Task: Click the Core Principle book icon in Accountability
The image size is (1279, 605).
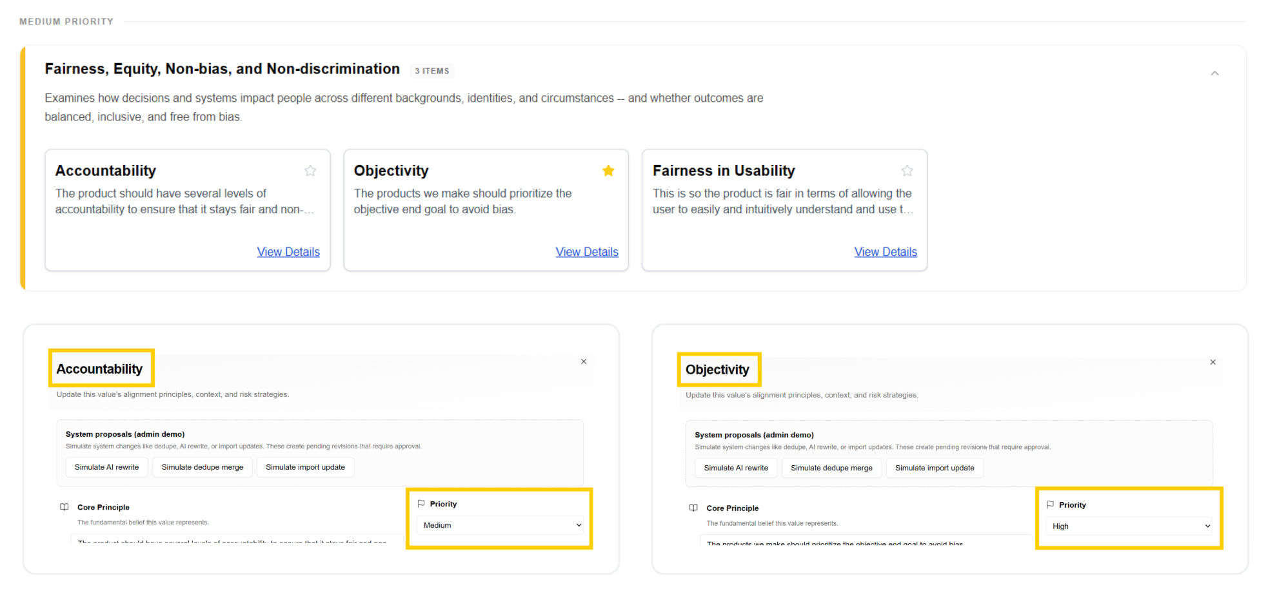Action: coord(64,507)
